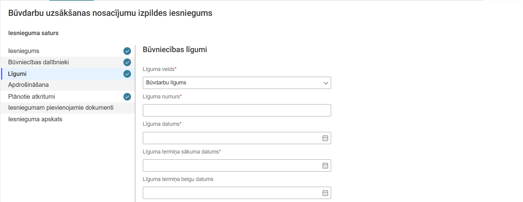523x202 pixels.
Task: Click the calendar icon for Līguma datums
Action: point(325,138)
